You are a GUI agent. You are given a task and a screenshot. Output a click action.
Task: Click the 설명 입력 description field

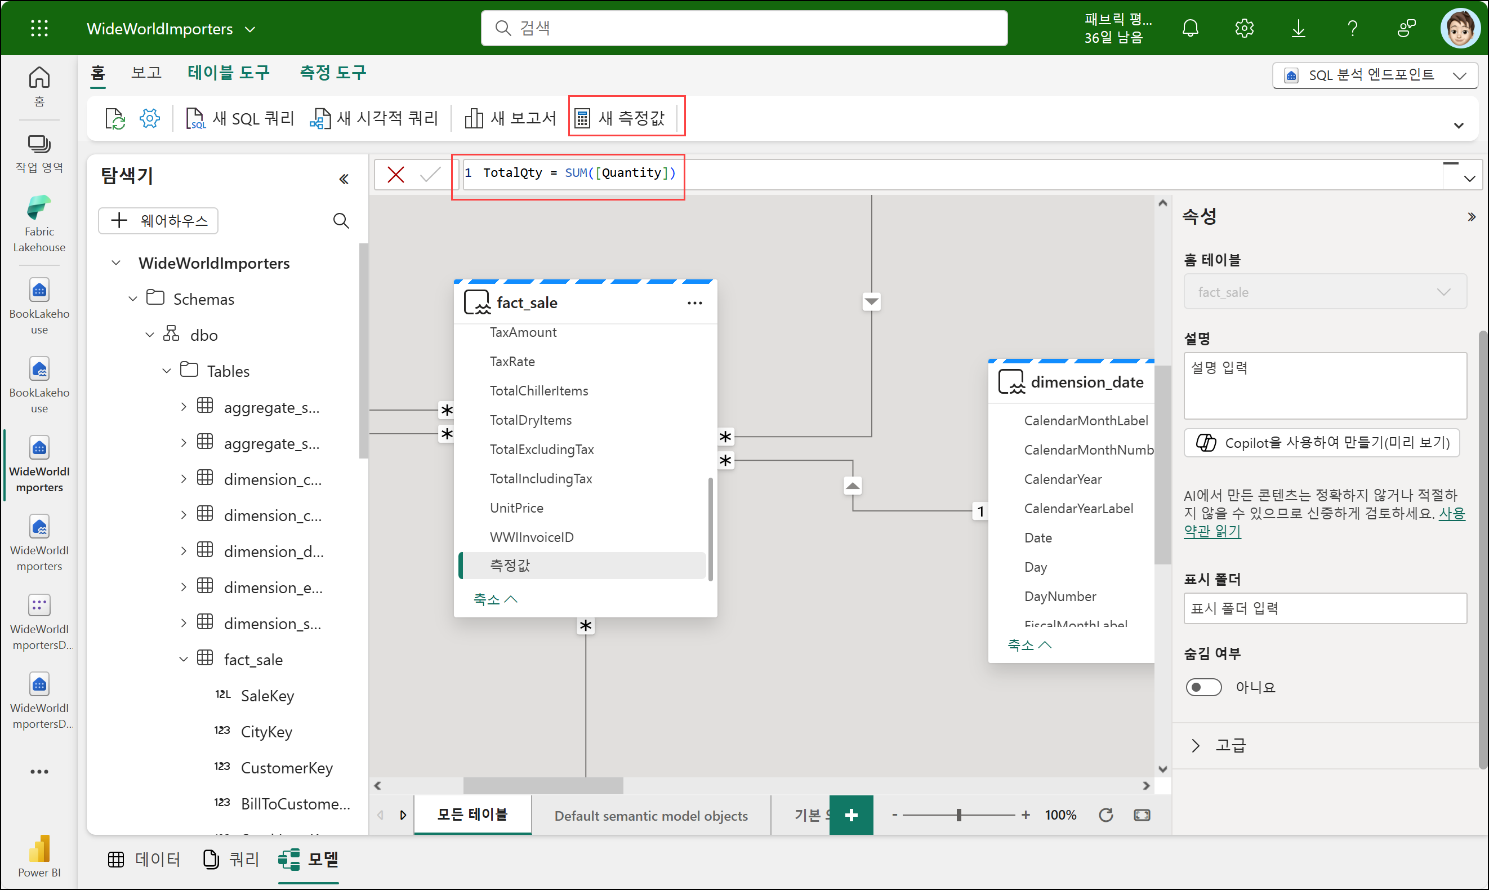point(1325,386)
